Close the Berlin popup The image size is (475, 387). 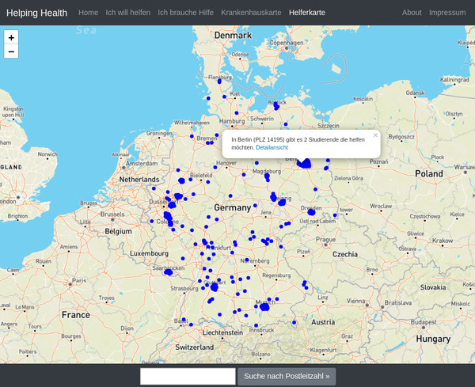pos(375,135)
